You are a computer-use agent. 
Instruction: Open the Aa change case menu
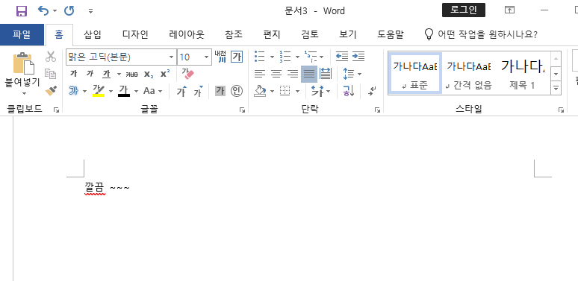pyautogui.click(x=152, y=90)
